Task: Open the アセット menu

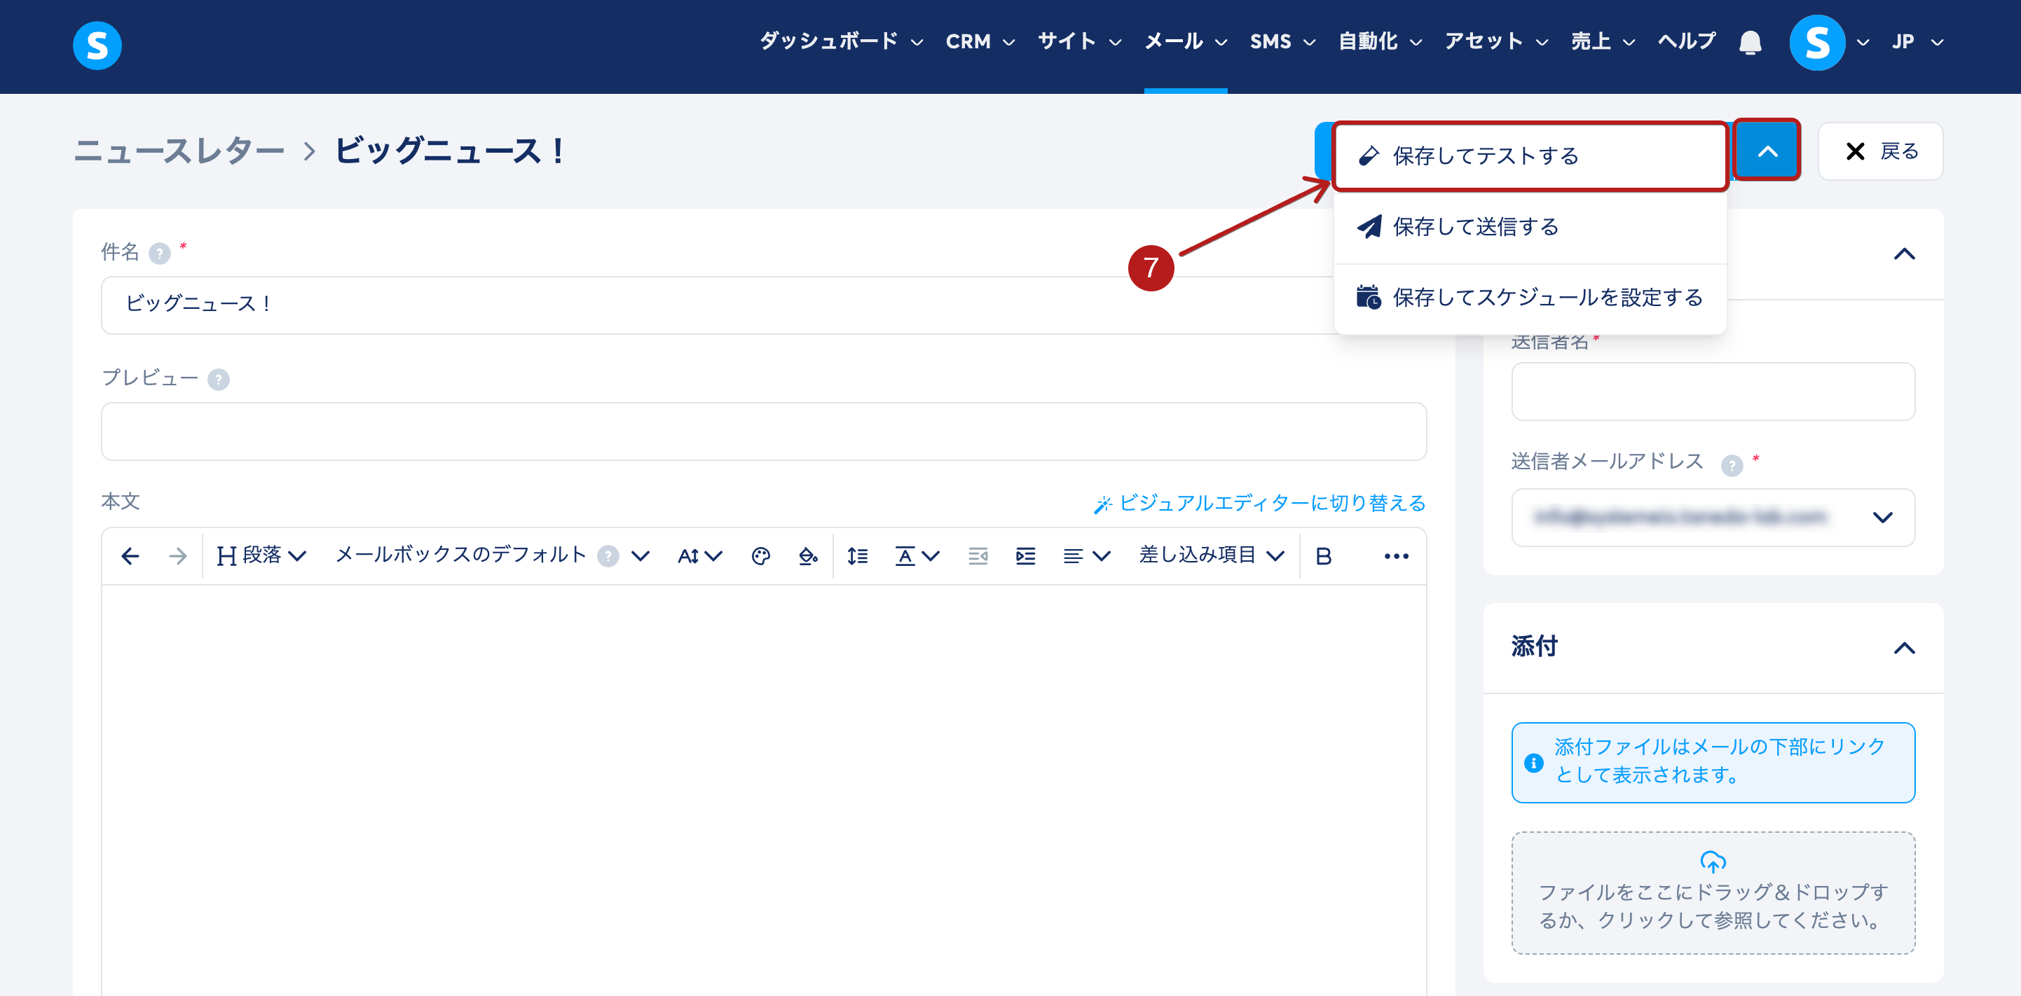Action: tap(1496, 42)
